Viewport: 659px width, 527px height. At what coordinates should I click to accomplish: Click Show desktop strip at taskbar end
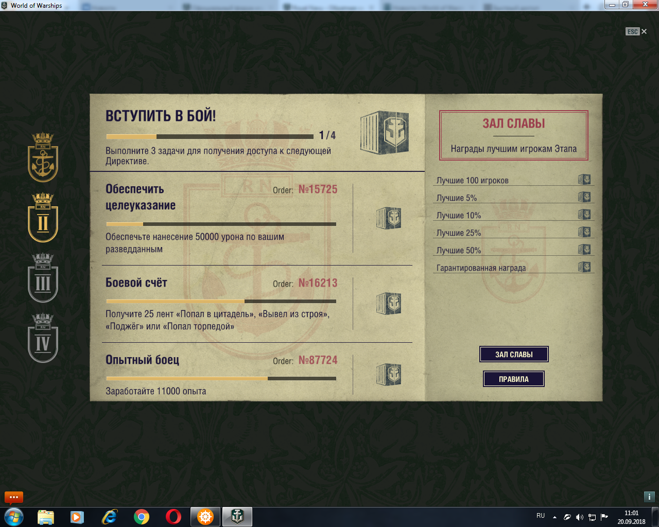tap(655, 517)
